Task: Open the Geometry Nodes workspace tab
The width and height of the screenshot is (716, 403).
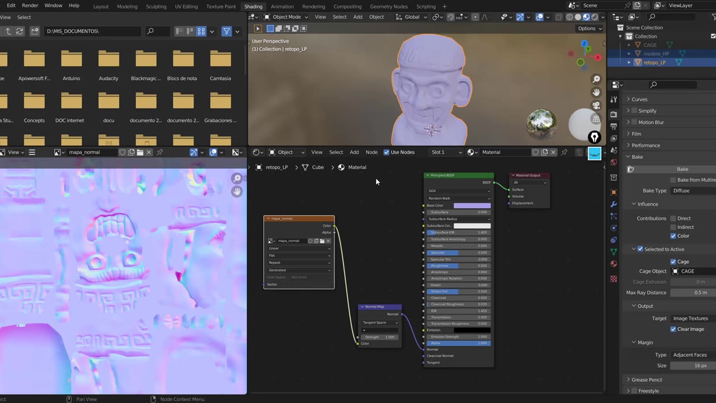Action: click(389, 6)
